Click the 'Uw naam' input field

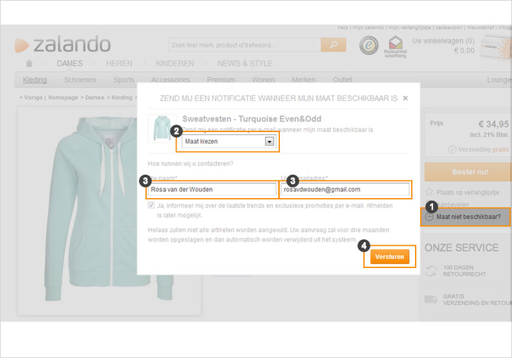click(212, 190)
